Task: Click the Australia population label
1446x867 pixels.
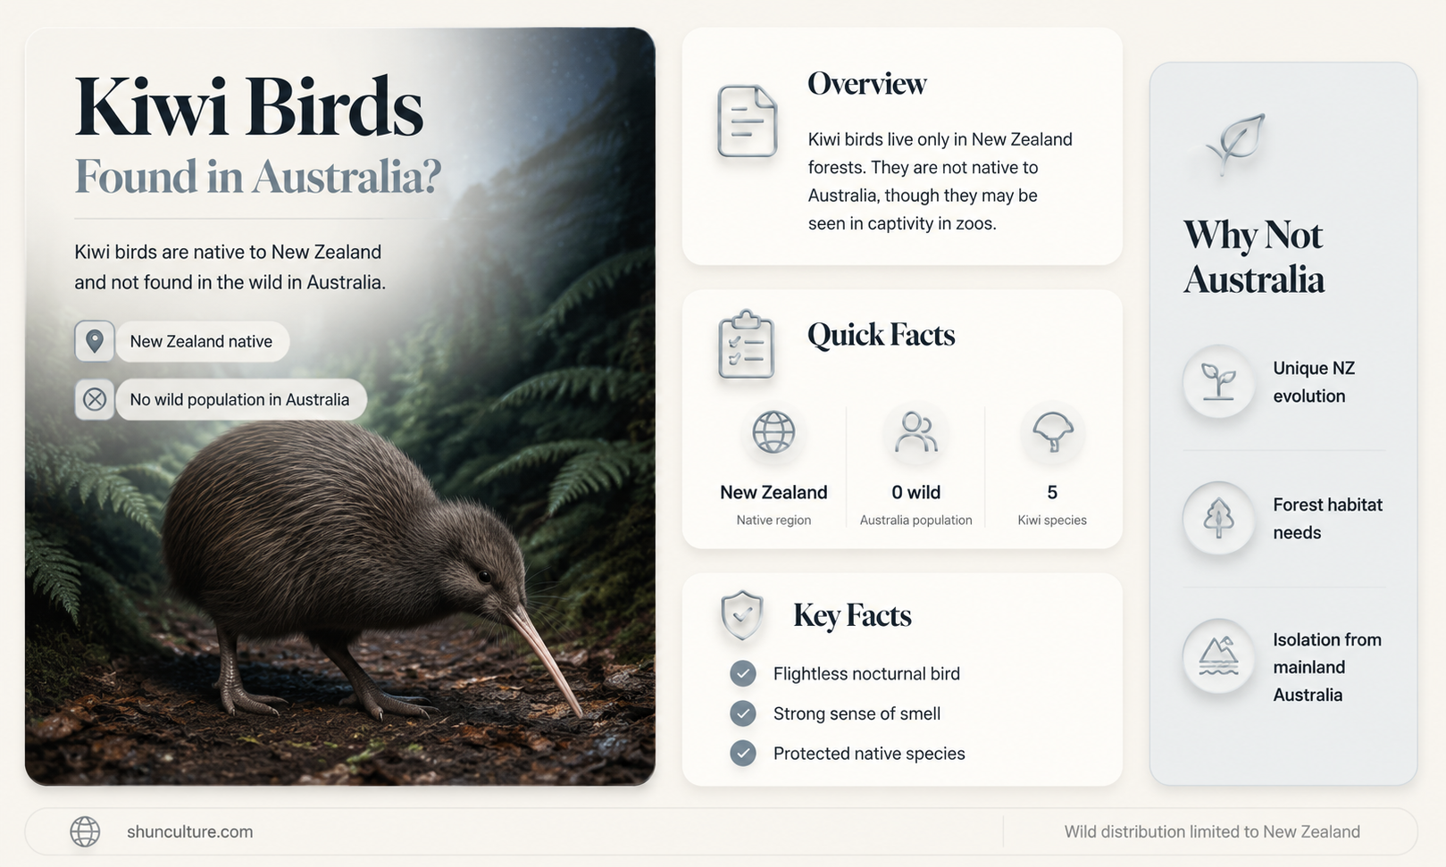Action: [x=916, y=520]
